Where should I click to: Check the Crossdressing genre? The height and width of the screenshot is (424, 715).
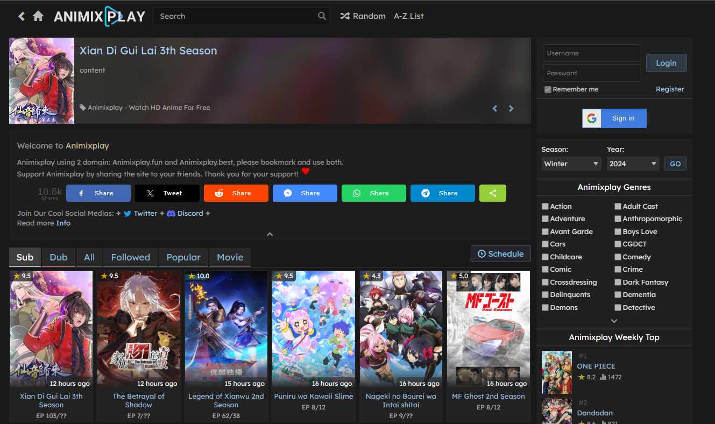click(545, 282)
